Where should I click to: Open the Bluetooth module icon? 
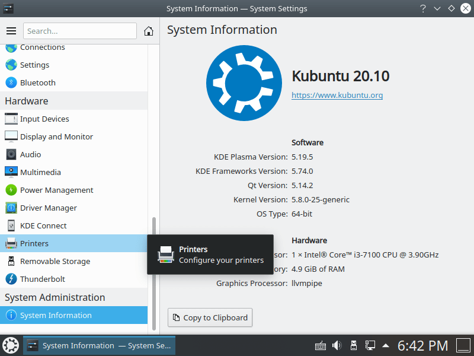(x=11, y=82)
